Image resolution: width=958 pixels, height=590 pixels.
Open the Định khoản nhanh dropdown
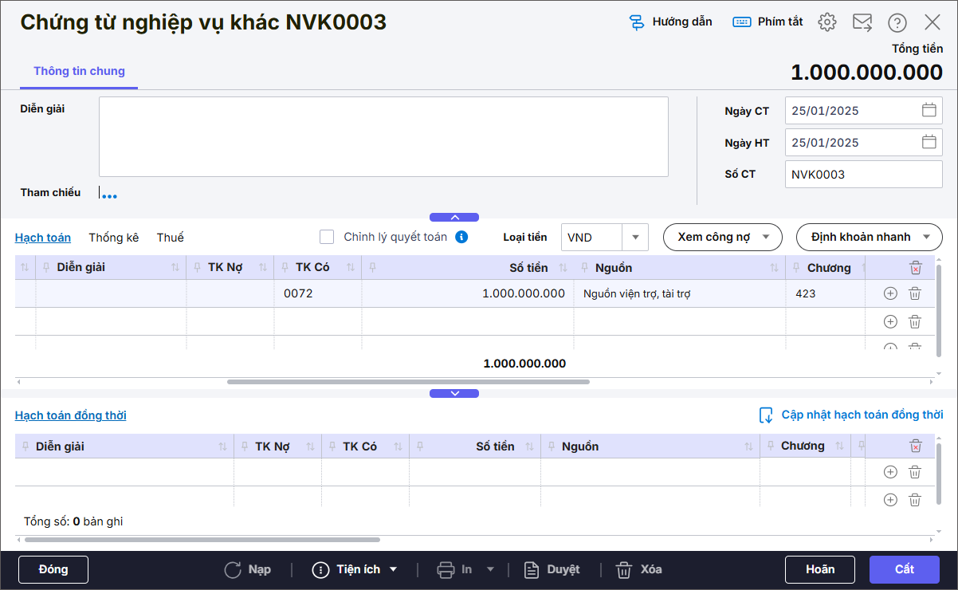click(869, 237)
